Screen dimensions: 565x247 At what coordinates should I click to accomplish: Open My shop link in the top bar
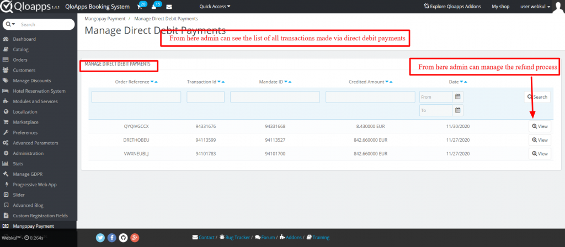click(500, 7)
